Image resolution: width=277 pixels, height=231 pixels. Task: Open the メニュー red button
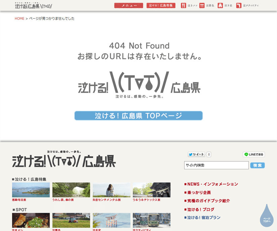coord(129,5)
